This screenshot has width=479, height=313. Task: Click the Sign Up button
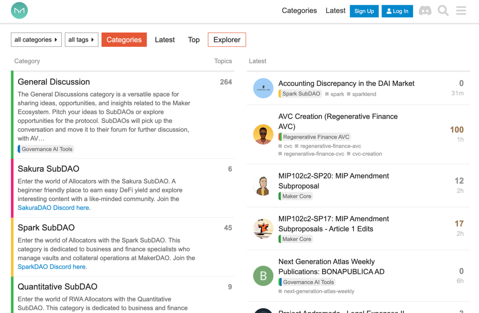[364, 11]
